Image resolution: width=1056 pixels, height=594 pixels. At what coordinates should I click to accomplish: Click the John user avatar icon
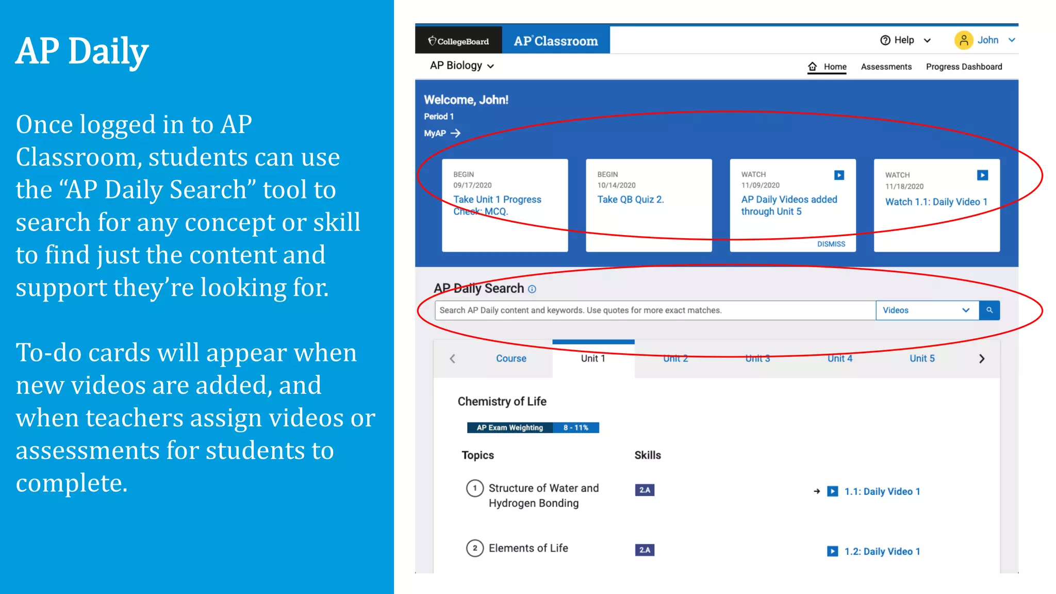(x=963, y=40)
